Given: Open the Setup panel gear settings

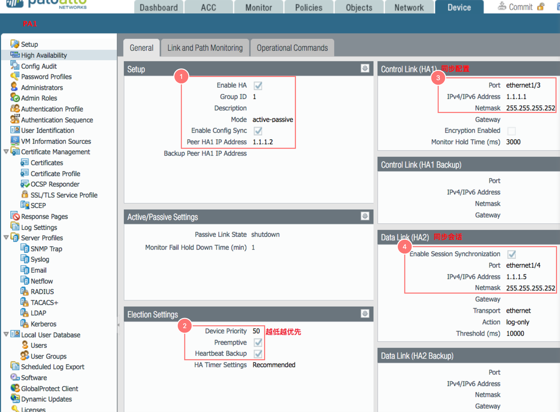Looking at the screenshot, I should [365, 68].
